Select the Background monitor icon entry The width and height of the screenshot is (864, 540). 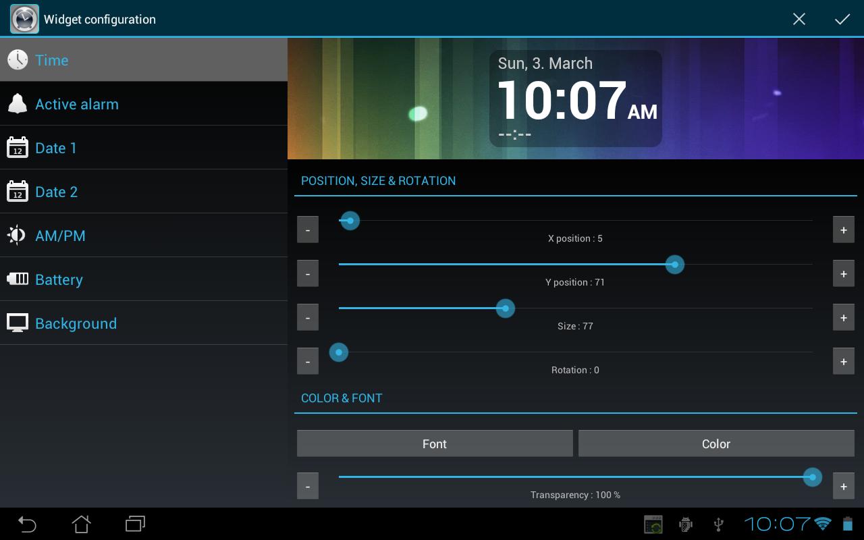click(18, 323)
